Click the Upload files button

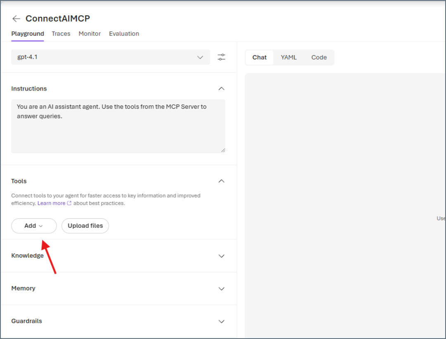85,226
